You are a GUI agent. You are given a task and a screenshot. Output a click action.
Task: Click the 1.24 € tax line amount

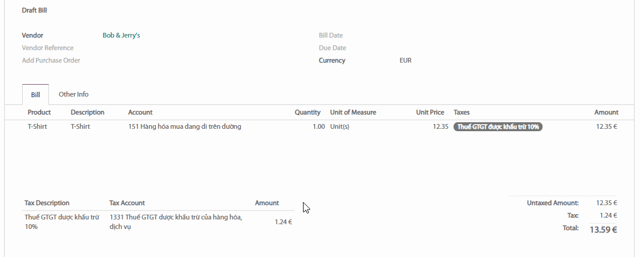pyautogui.click(x=283, y=222)
